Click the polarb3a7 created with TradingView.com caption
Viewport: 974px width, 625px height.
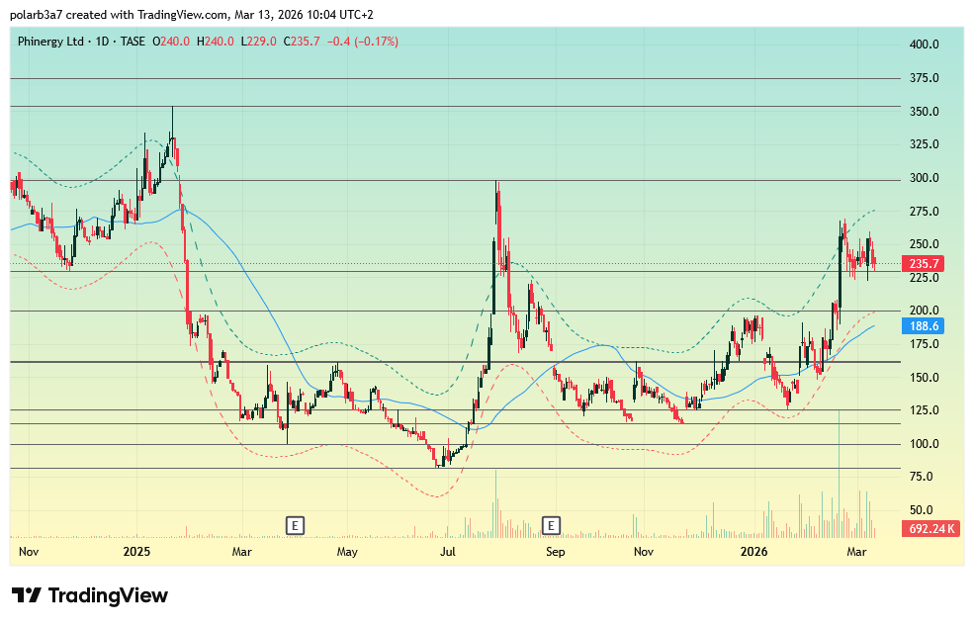tap(191, 14)
